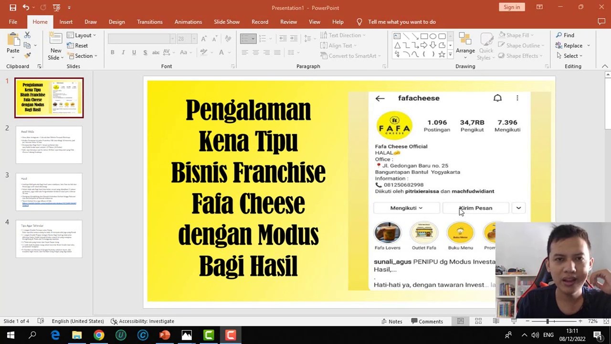Image resolution: width=611 pixels, height=344 pixels.
Task: Toggle the Notes pane
Action: tap(391, 321)
